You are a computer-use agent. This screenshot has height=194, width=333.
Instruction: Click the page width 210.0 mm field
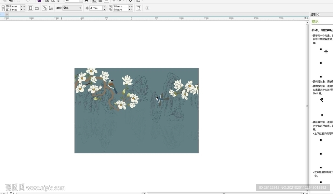(12, 6)
